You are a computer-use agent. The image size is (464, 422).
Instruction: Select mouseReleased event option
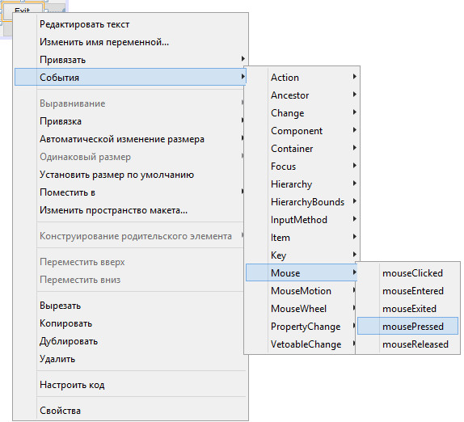407,344
